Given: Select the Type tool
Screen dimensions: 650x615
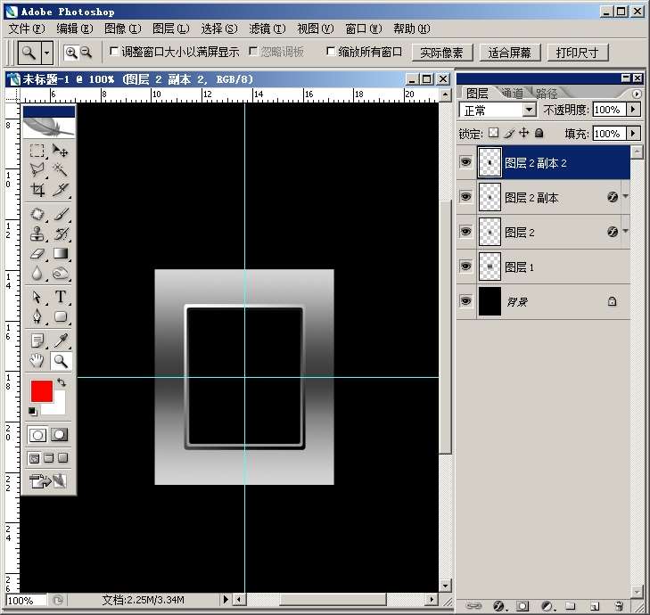Looking at the screenshot, I should (x=60, y=297).
